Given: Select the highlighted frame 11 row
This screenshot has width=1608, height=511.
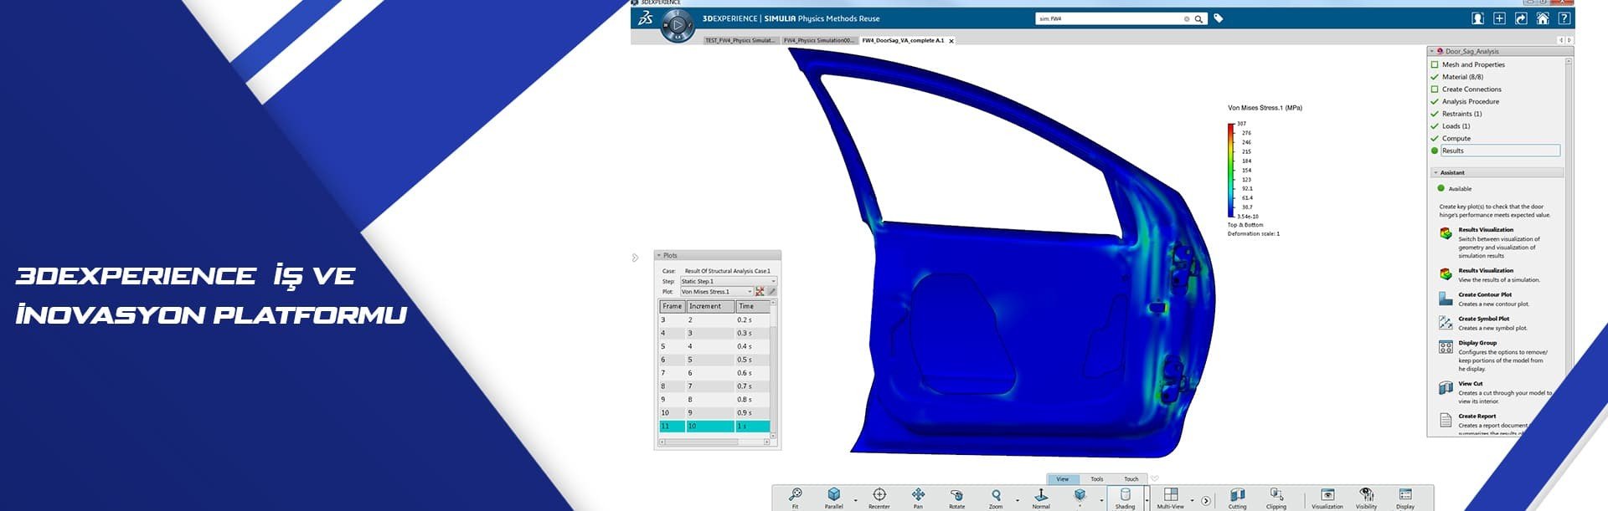Looking at the screenshot, I should [x=714, y=427].
